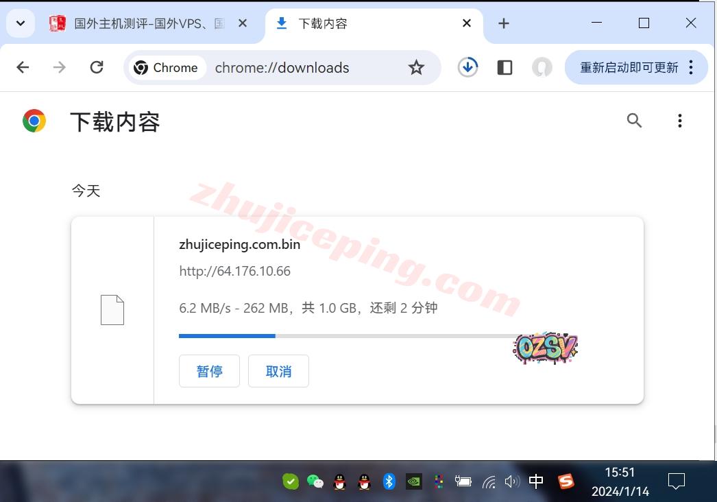Open a new tab with plus button
The image size is (717, 502).
coord(504,23)
